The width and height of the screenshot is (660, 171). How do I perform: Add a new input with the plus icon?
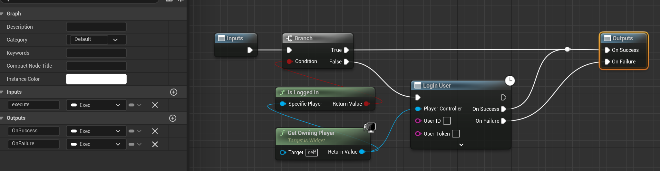coord(174,92)
